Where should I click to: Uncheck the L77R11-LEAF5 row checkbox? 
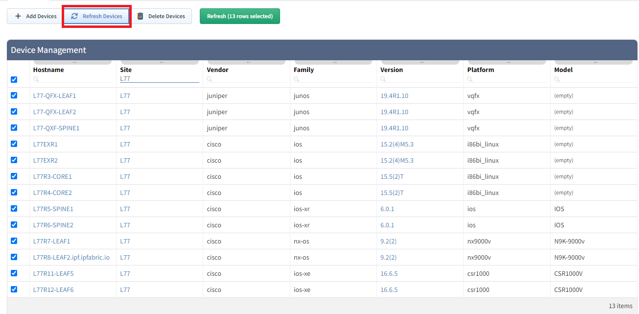(14, 273)
